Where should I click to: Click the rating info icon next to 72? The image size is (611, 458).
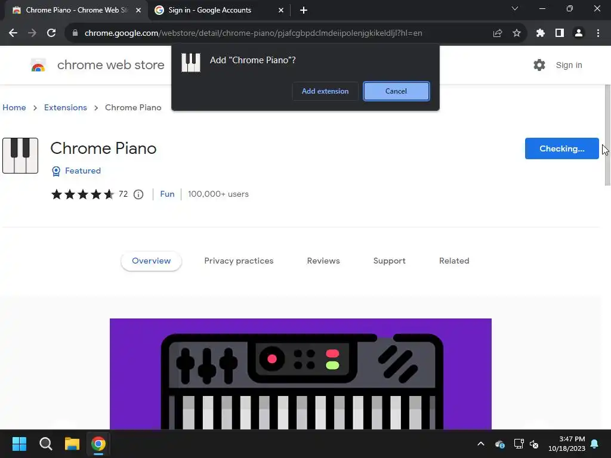[x=138, y=194]
